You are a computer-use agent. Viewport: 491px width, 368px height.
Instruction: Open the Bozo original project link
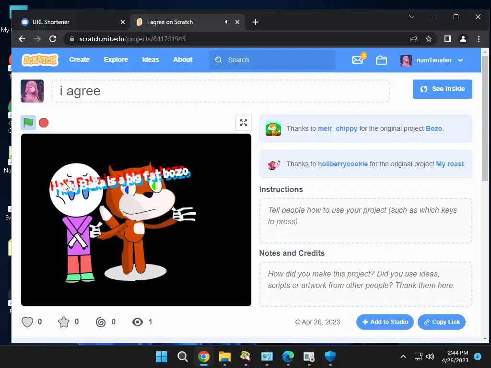433,128
